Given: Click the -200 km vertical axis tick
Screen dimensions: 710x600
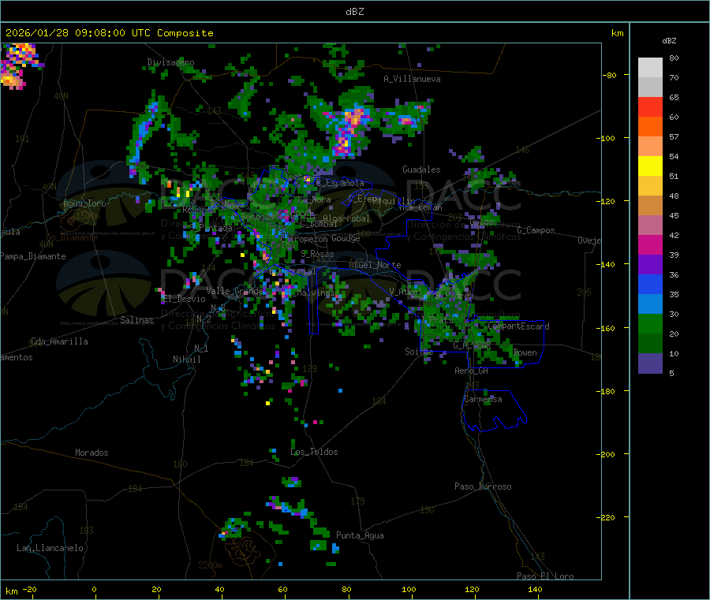Looking at the screenshot, I should coord(606,454).
